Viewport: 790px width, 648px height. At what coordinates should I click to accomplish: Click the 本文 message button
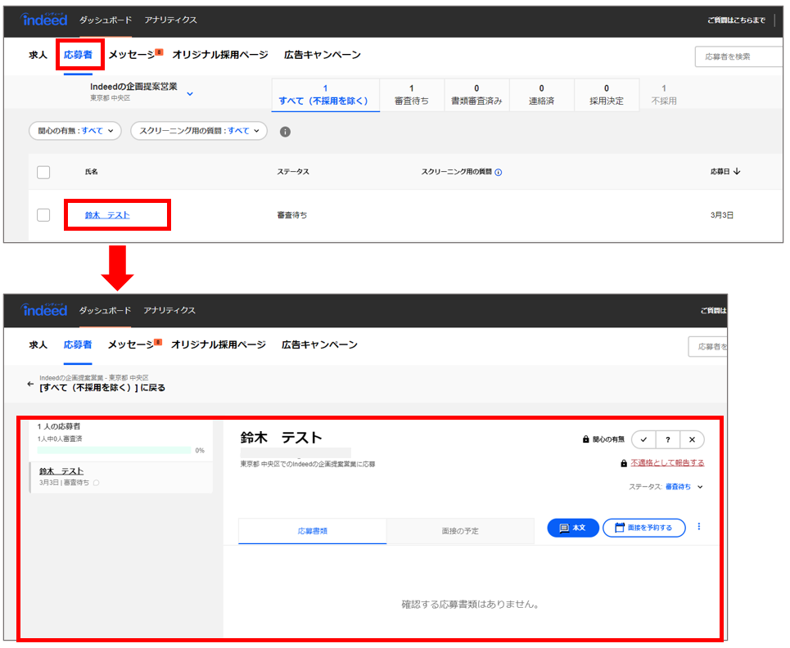[573, 528]
